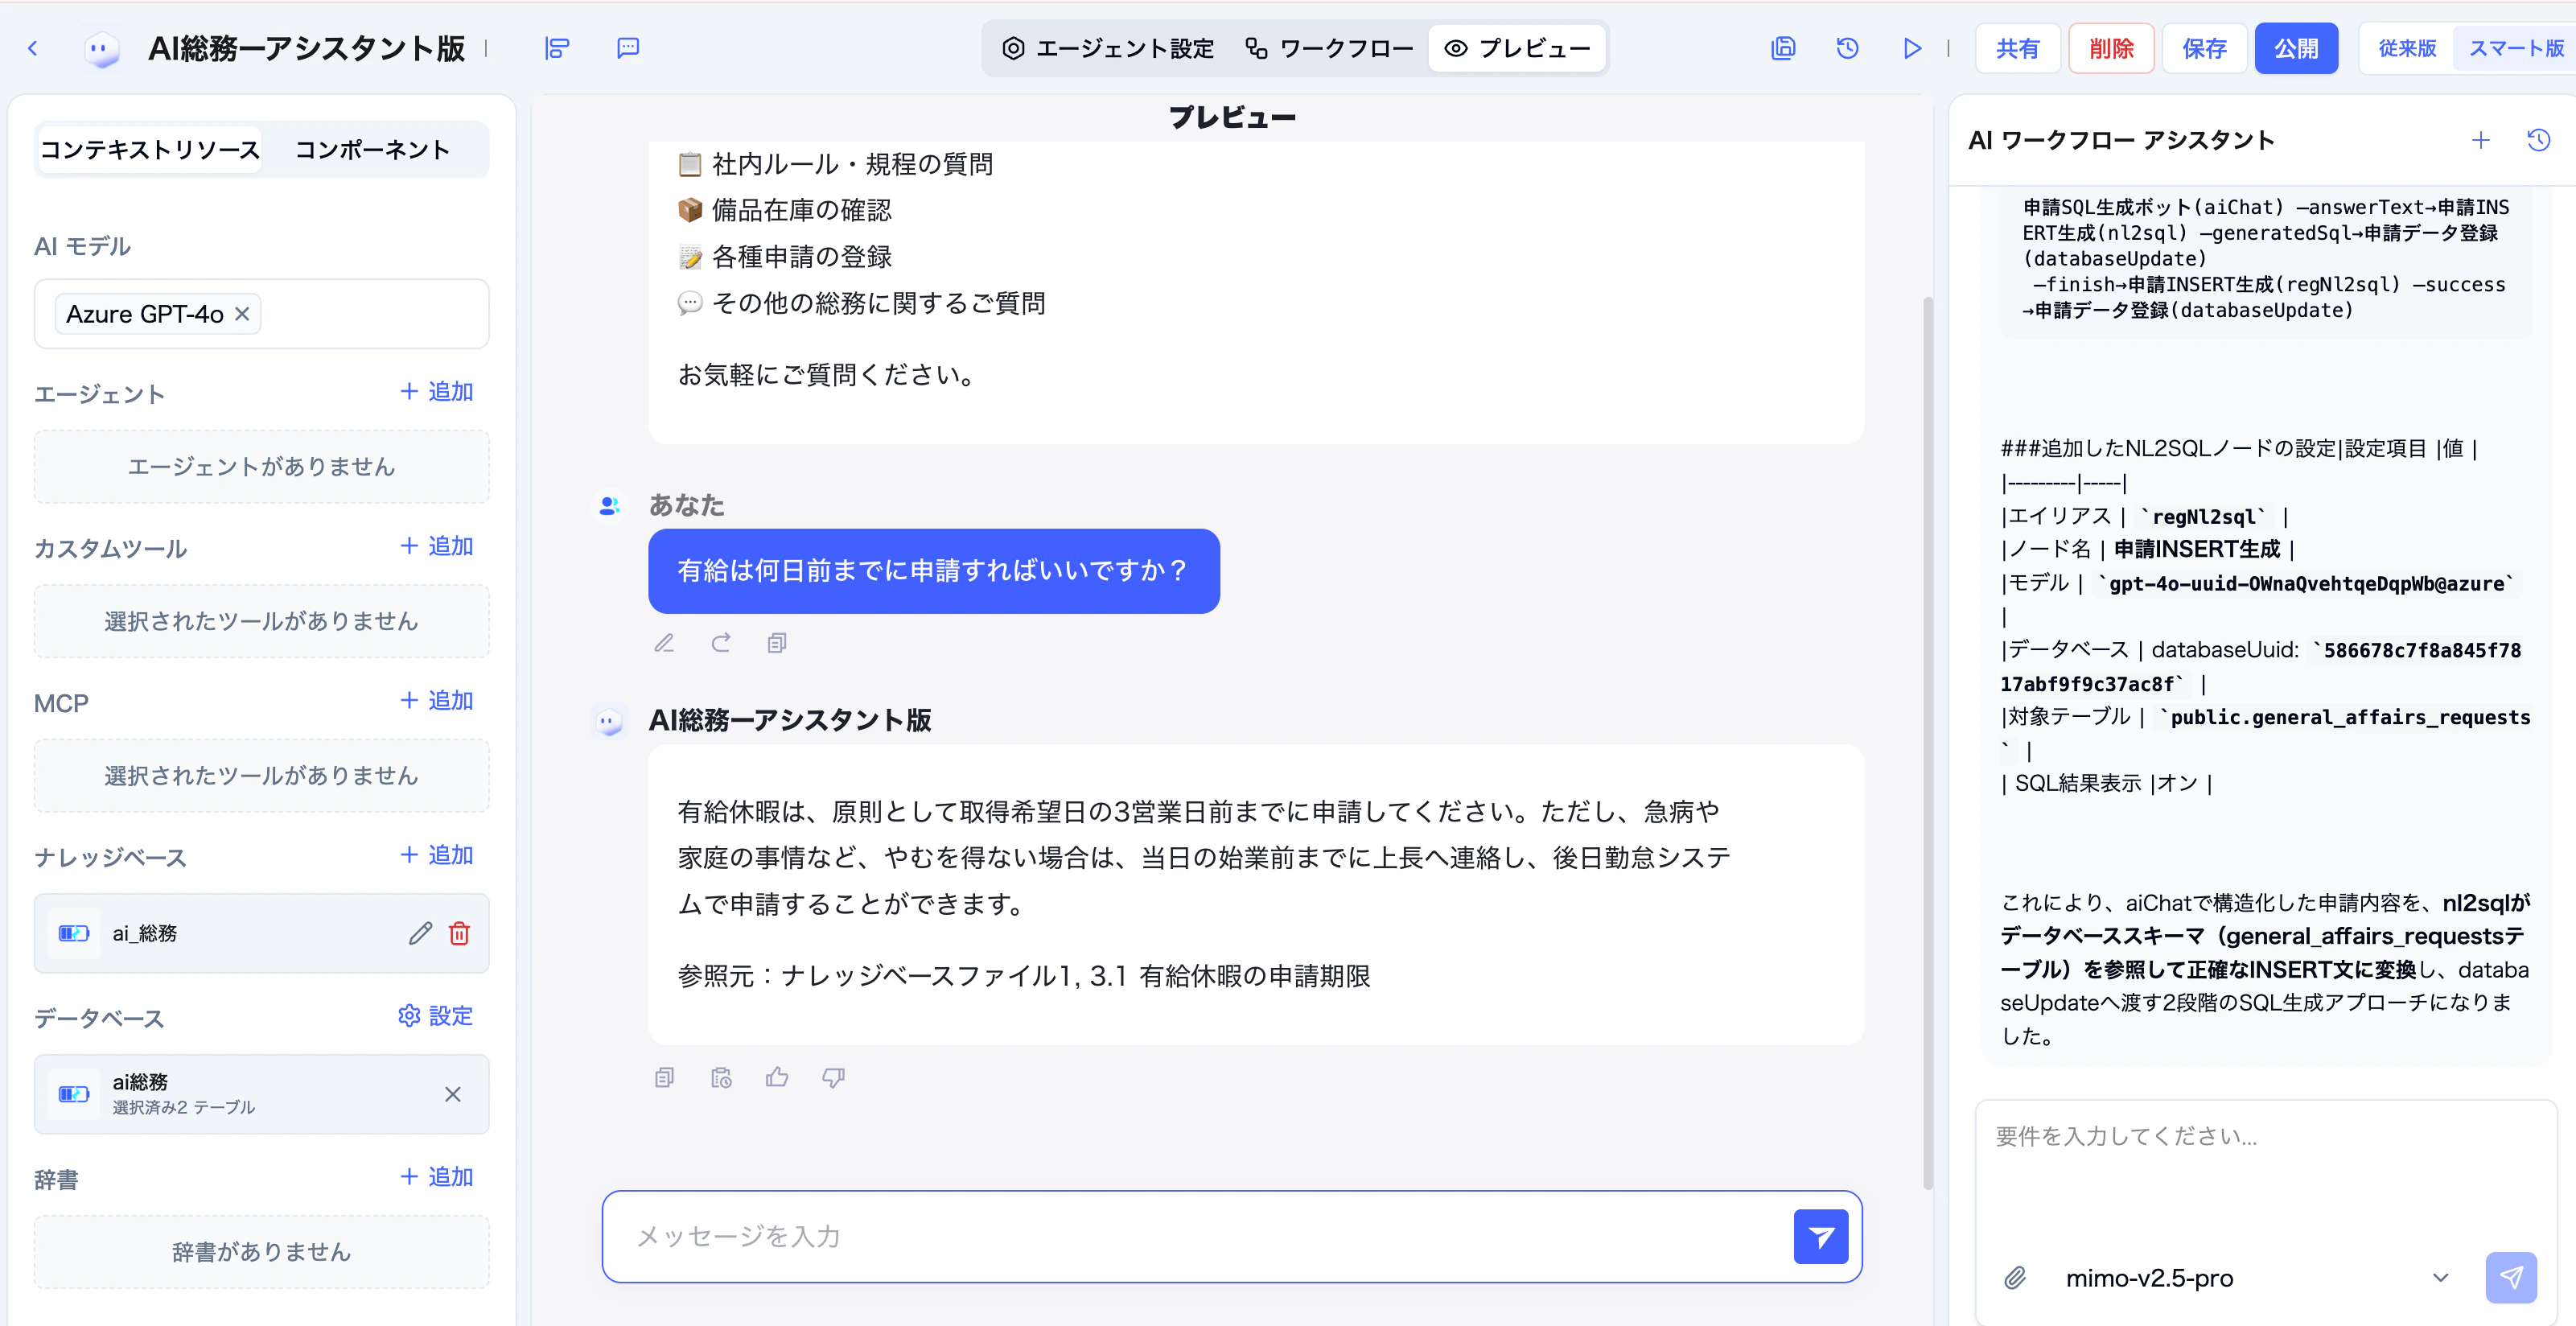Open the clipboard-clock icon under the answer

pyautogui.click(x=721, y=1077)
